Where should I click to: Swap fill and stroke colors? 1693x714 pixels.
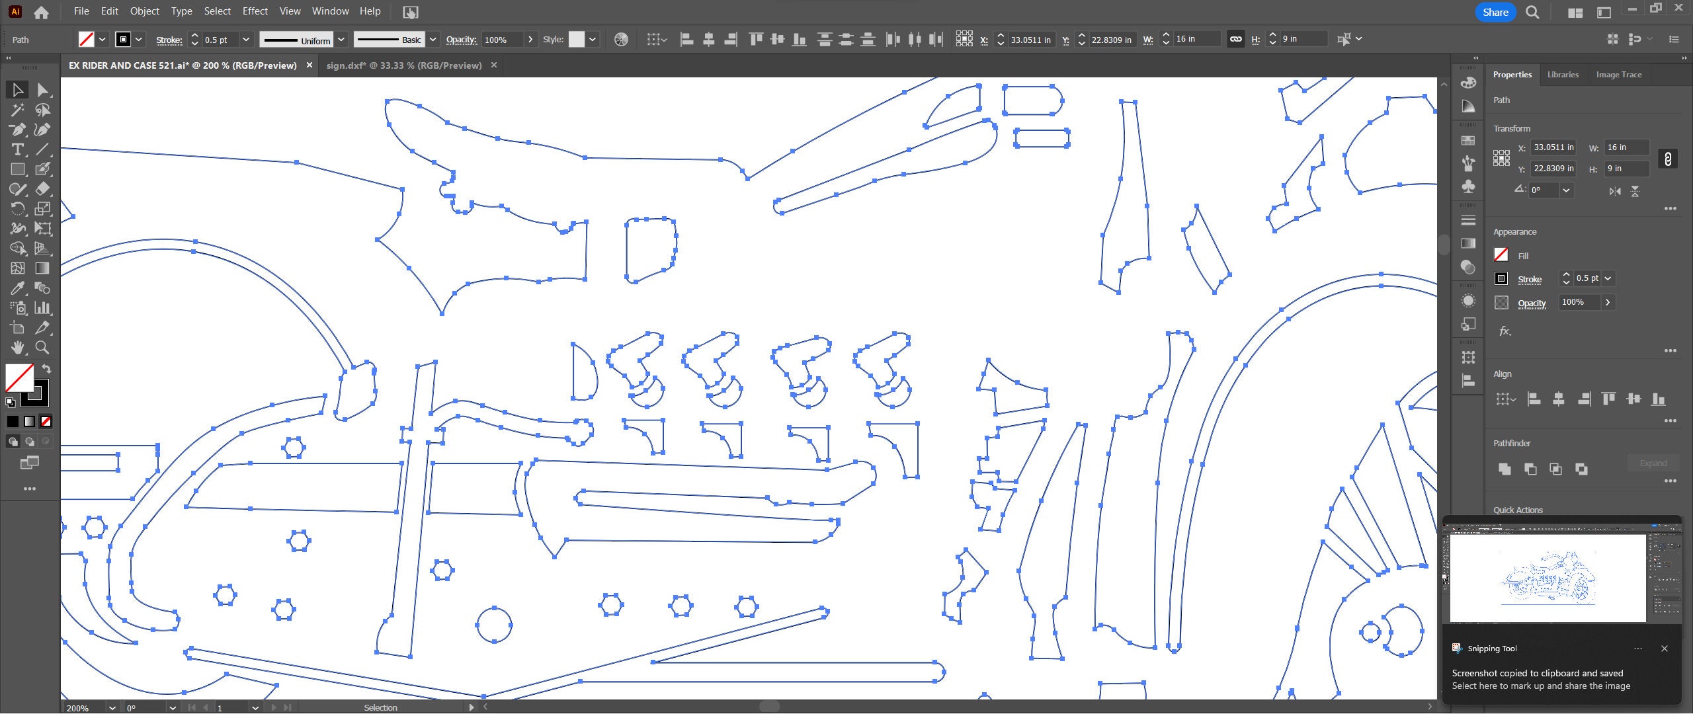pos(45,369)
